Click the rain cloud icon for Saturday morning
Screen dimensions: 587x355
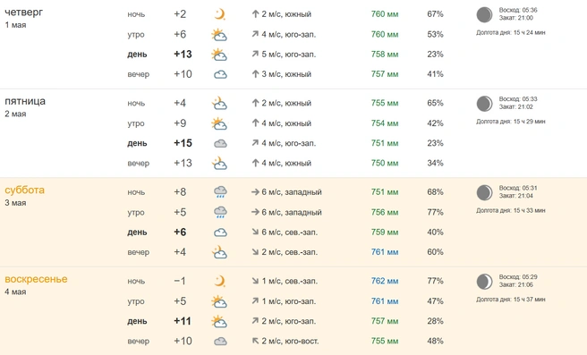(x=220, y=213)
